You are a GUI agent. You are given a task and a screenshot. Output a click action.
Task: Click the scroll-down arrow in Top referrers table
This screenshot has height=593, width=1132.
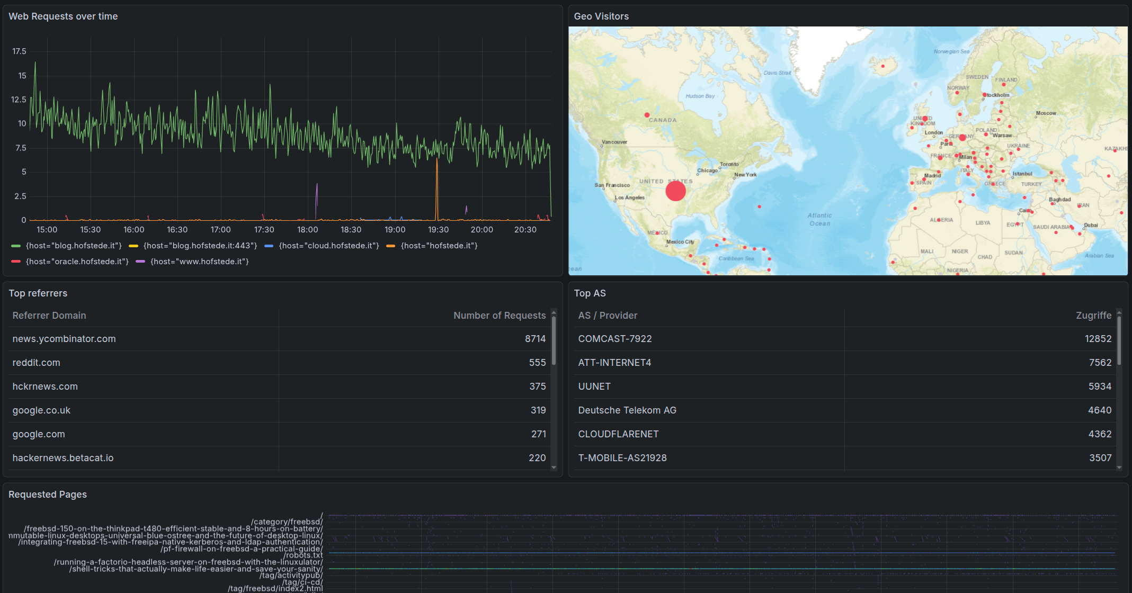click(554, 468)
